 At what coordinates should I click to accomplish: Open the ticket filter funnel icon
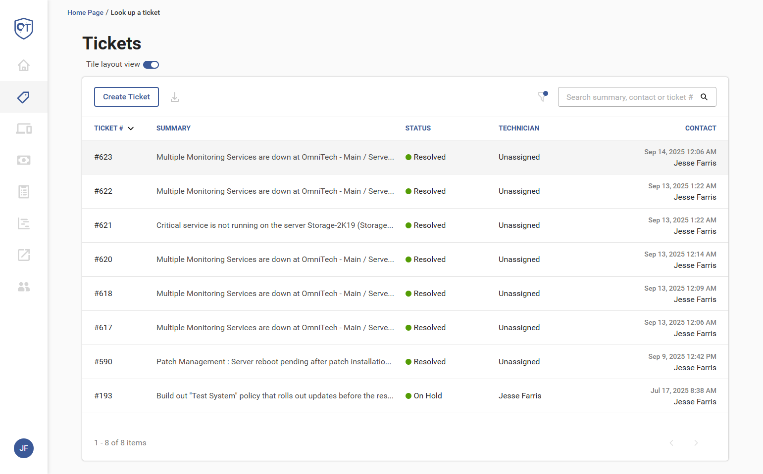[x=543, y=96]
